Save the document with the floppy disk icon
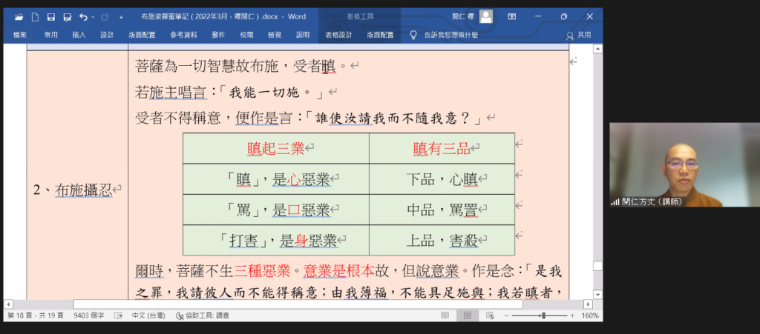Screen dimensions: 760x334 [x=51, y=16]
